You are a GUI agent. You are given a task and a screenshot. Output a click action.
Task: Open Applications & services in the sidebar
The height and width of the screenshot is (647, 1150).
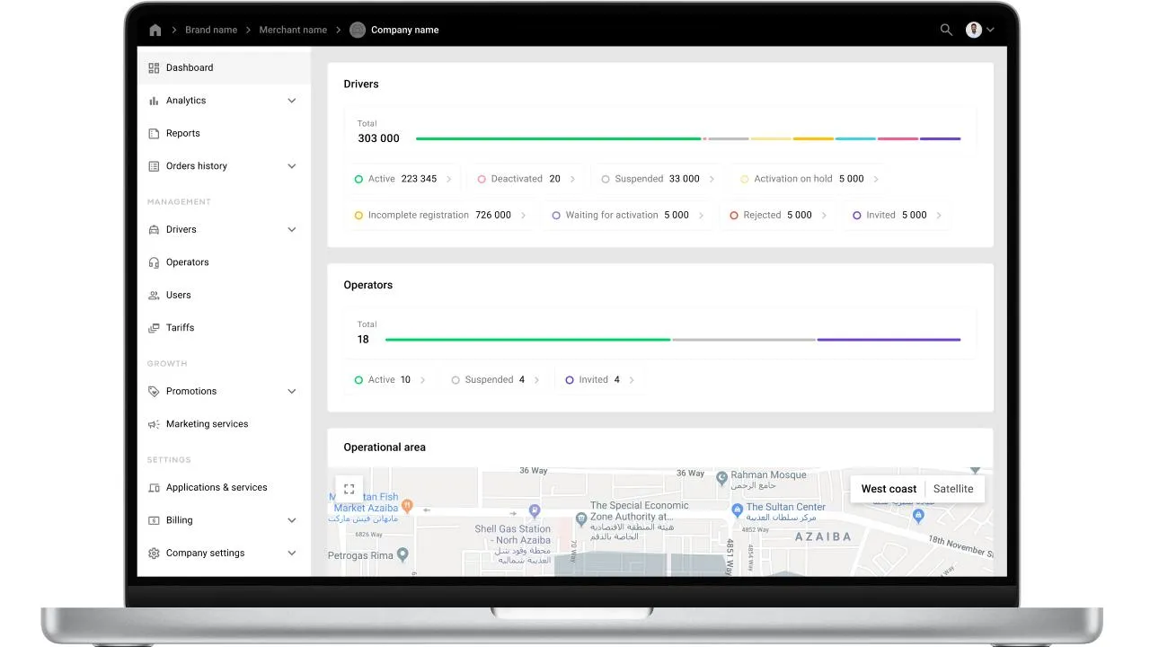(x=224, y=487)
